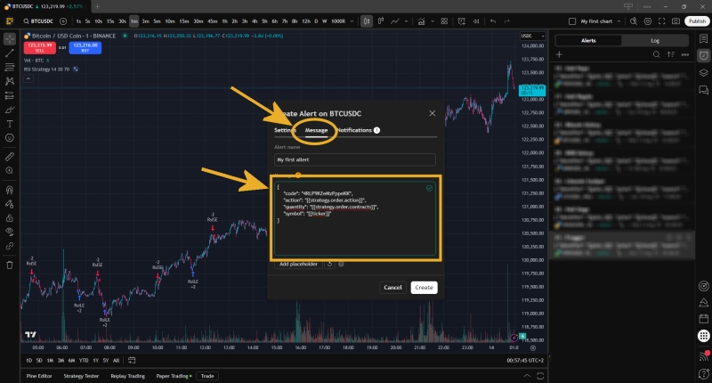Open quick search magnifier in top bar
This screenshot has width=712, height=383.
[x=634, y=21]
